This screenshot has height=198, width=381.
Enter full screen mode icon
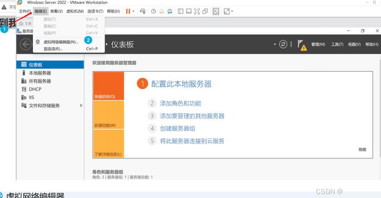coord(197,11)
